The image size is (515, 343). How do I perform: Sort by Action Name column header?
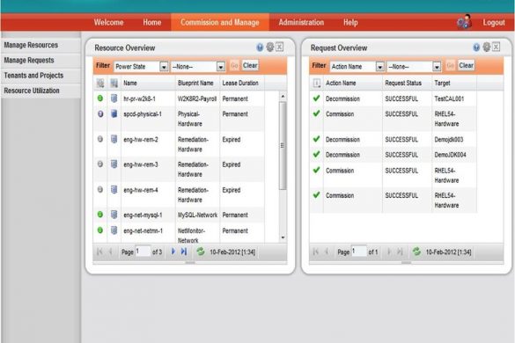point(341,83)
